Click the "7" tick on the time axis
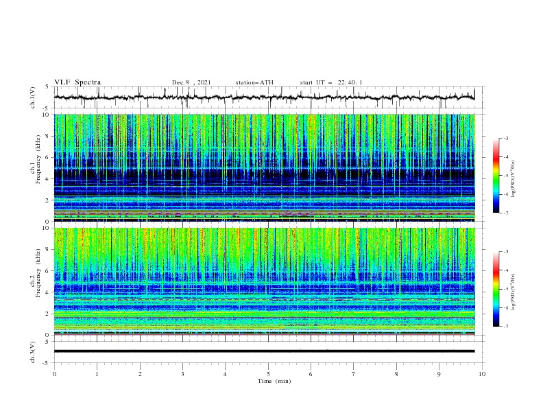The width and height of the screenshot is (543, 420). pos(354,374)
